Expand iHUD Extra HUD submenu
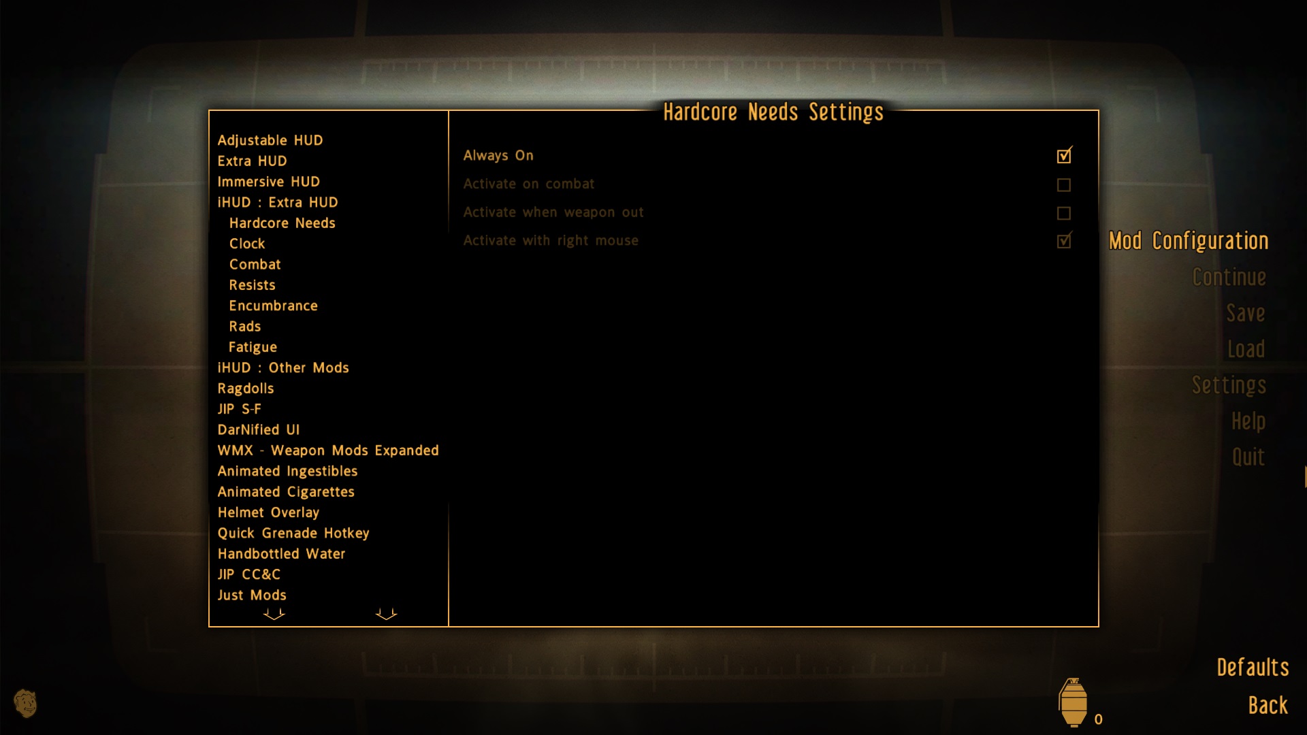This screenshot has height=735, width=1307. [278, 201]
